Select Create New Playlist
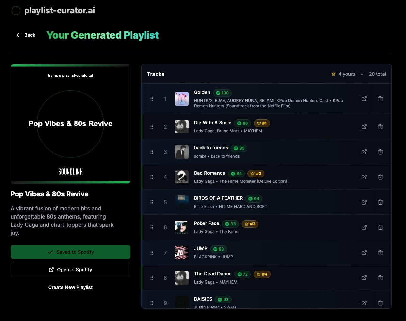The height and width of the screenshot is (321, 406). click(x=70, y=287)
